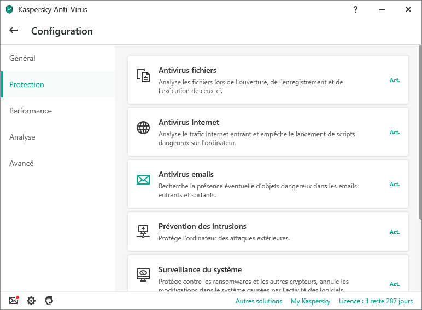
Task: Close the Kaspersky Anti-Virus window
Action: 408,9
